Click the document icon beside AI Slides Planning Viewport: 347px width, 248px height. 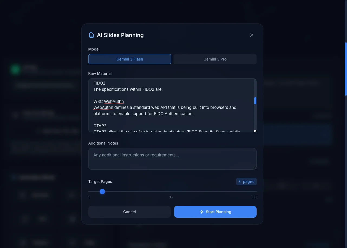pyautogui.click(x=91, y=35)
